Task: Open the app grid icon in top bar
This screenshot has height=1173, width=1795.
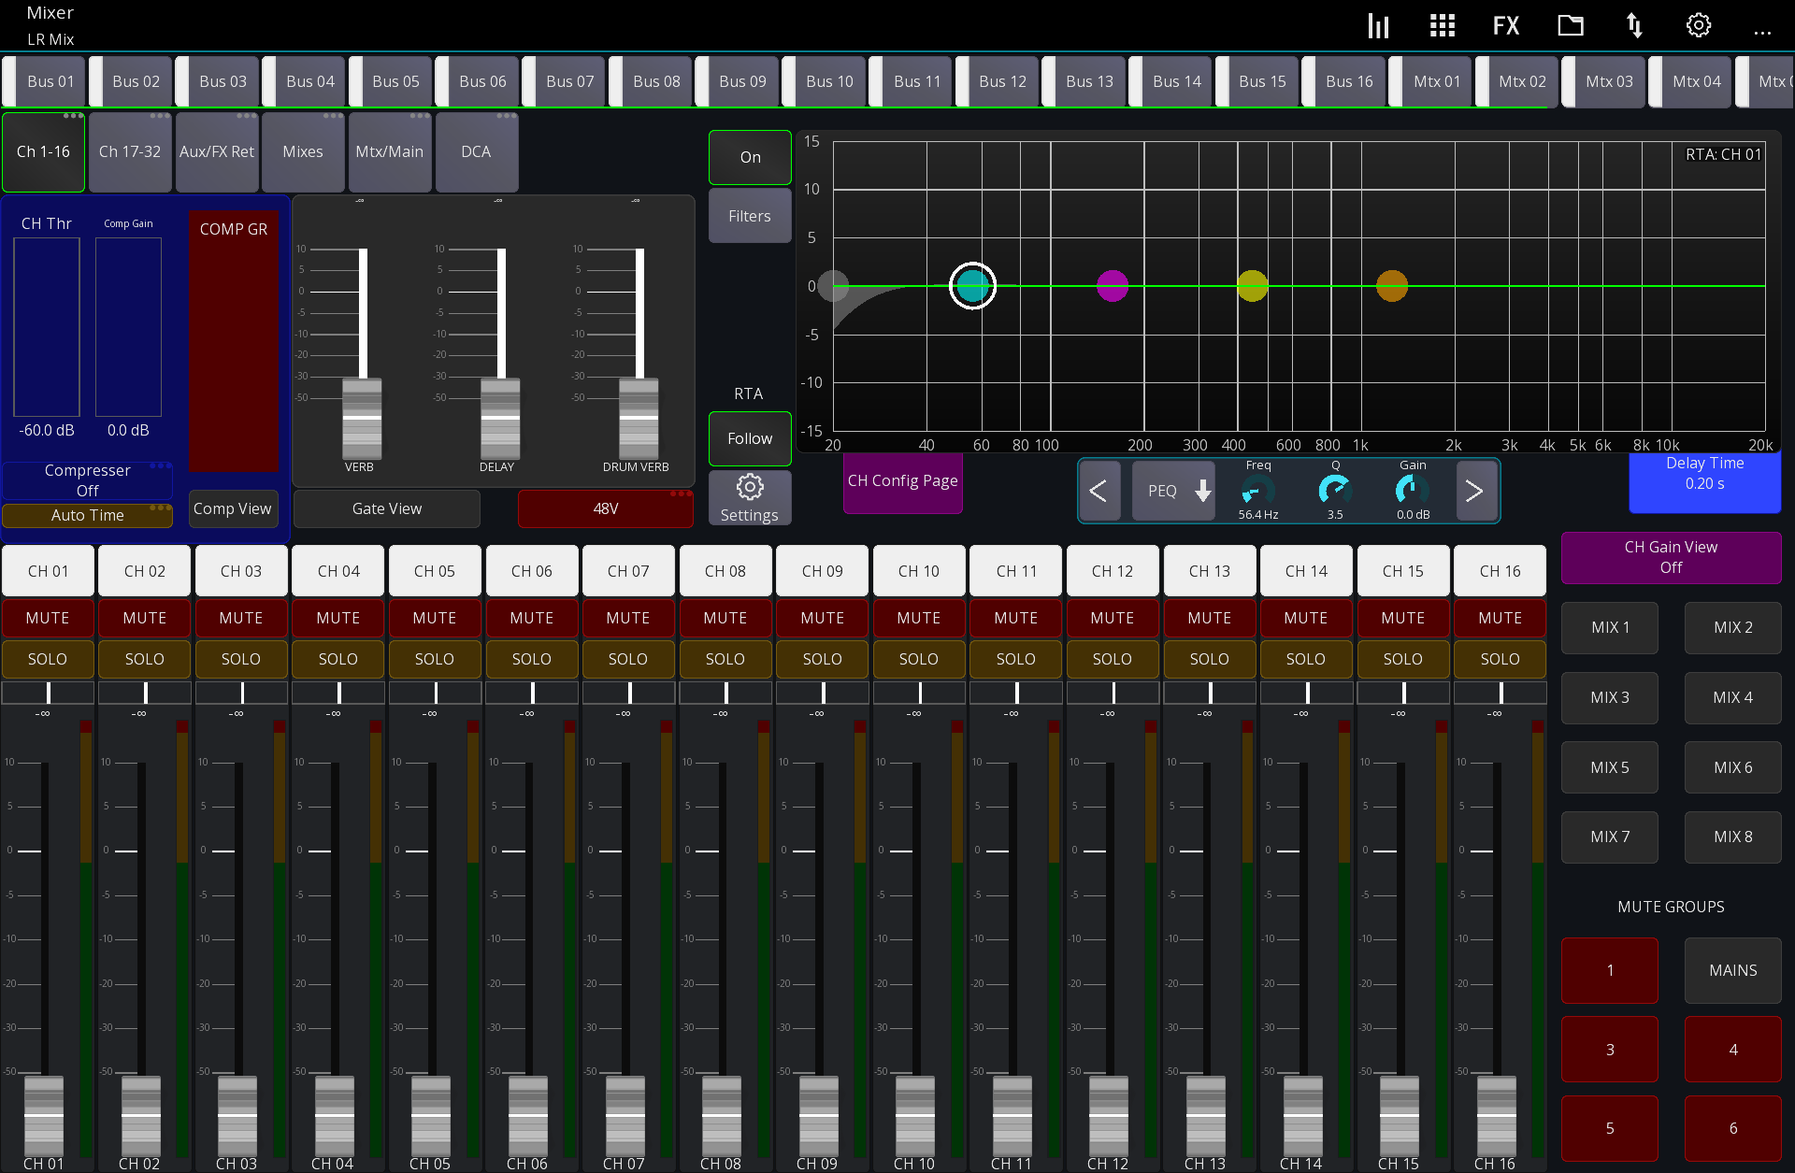Action: point(1442,25)
